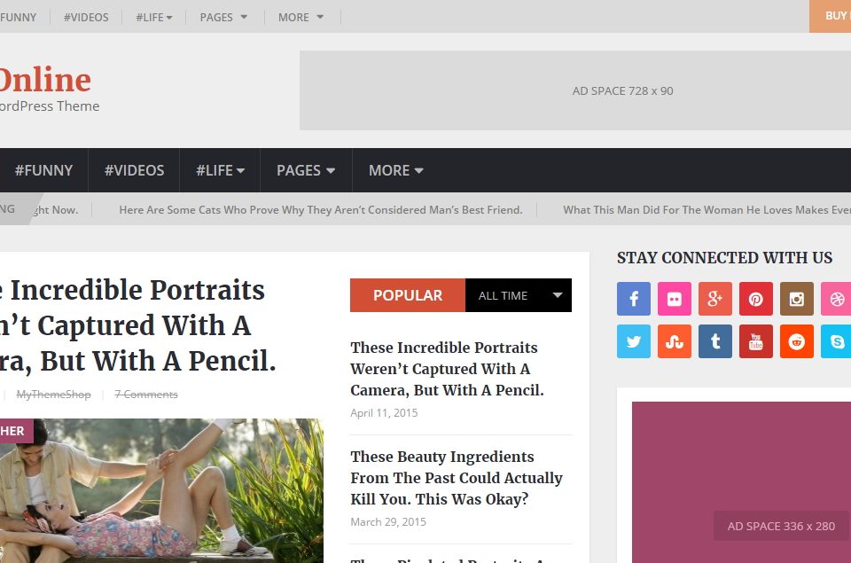The height and width of the screenshot is (563, 851).
Task: Open the 'What This Man Did' ticker headline
Action: 707,209
